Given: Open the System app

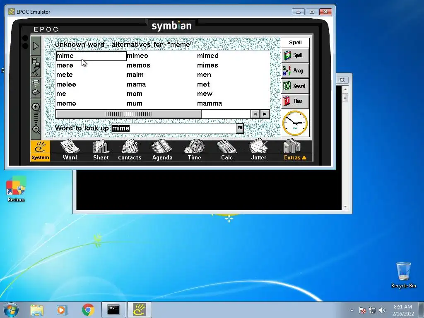Looking at the screenshot, I should pyautogui.click(x=40, y=151).
